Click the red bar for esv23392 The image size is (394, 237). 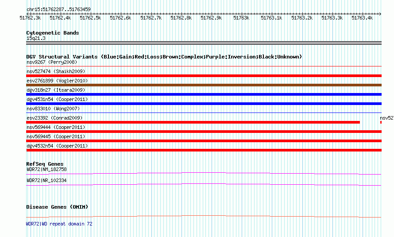tap(193, 122)
